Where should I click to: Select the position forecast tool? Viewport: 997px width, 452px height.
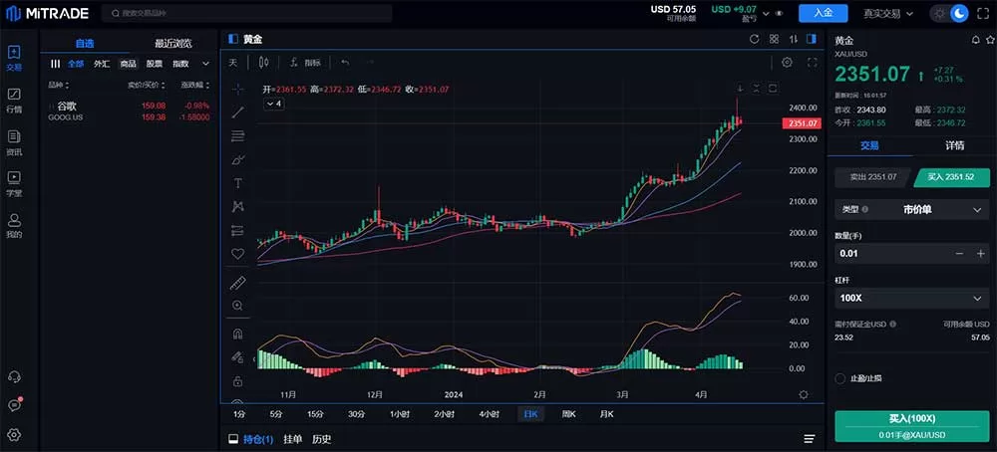coord(238,230)
